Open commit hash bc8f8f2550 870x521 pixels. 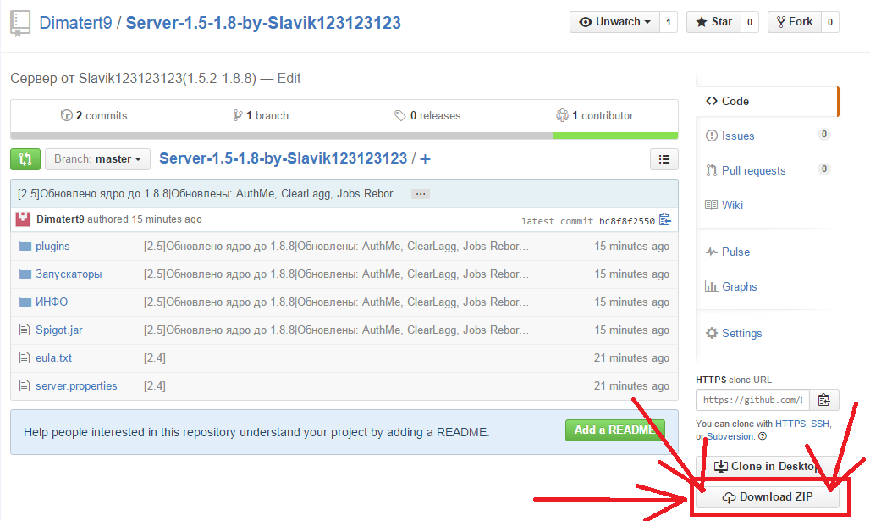[x=627, y=221]
